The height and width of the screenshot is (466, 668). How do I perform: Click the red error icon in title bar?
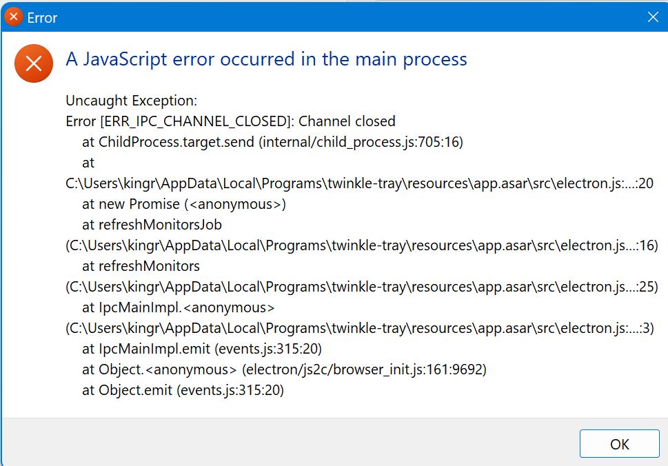click(x=12, y=16)
